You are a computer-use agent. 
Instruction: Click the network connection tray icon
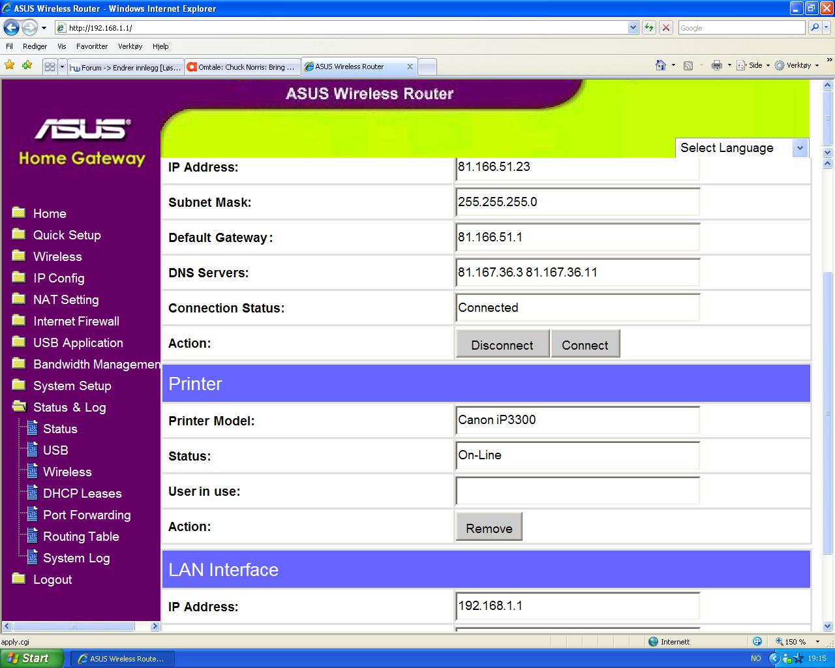[787, 658]
